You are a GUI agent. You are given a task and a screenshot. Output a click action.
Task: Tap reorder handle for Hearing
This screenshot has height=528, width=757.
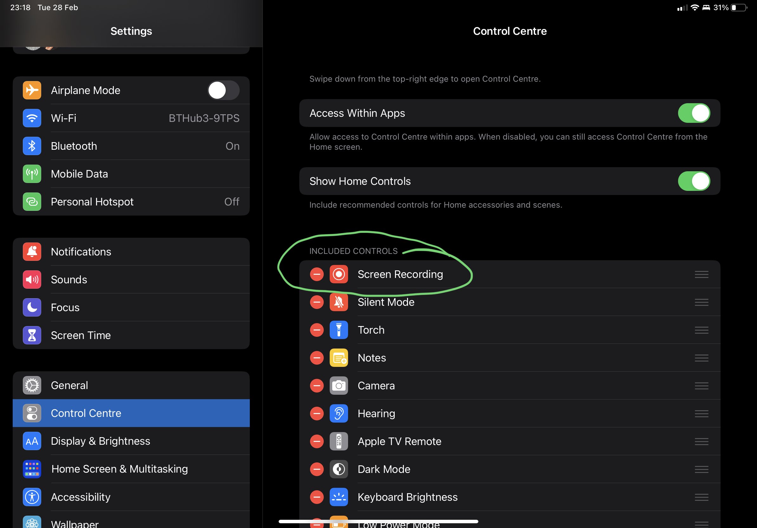[x=701, y=413]
